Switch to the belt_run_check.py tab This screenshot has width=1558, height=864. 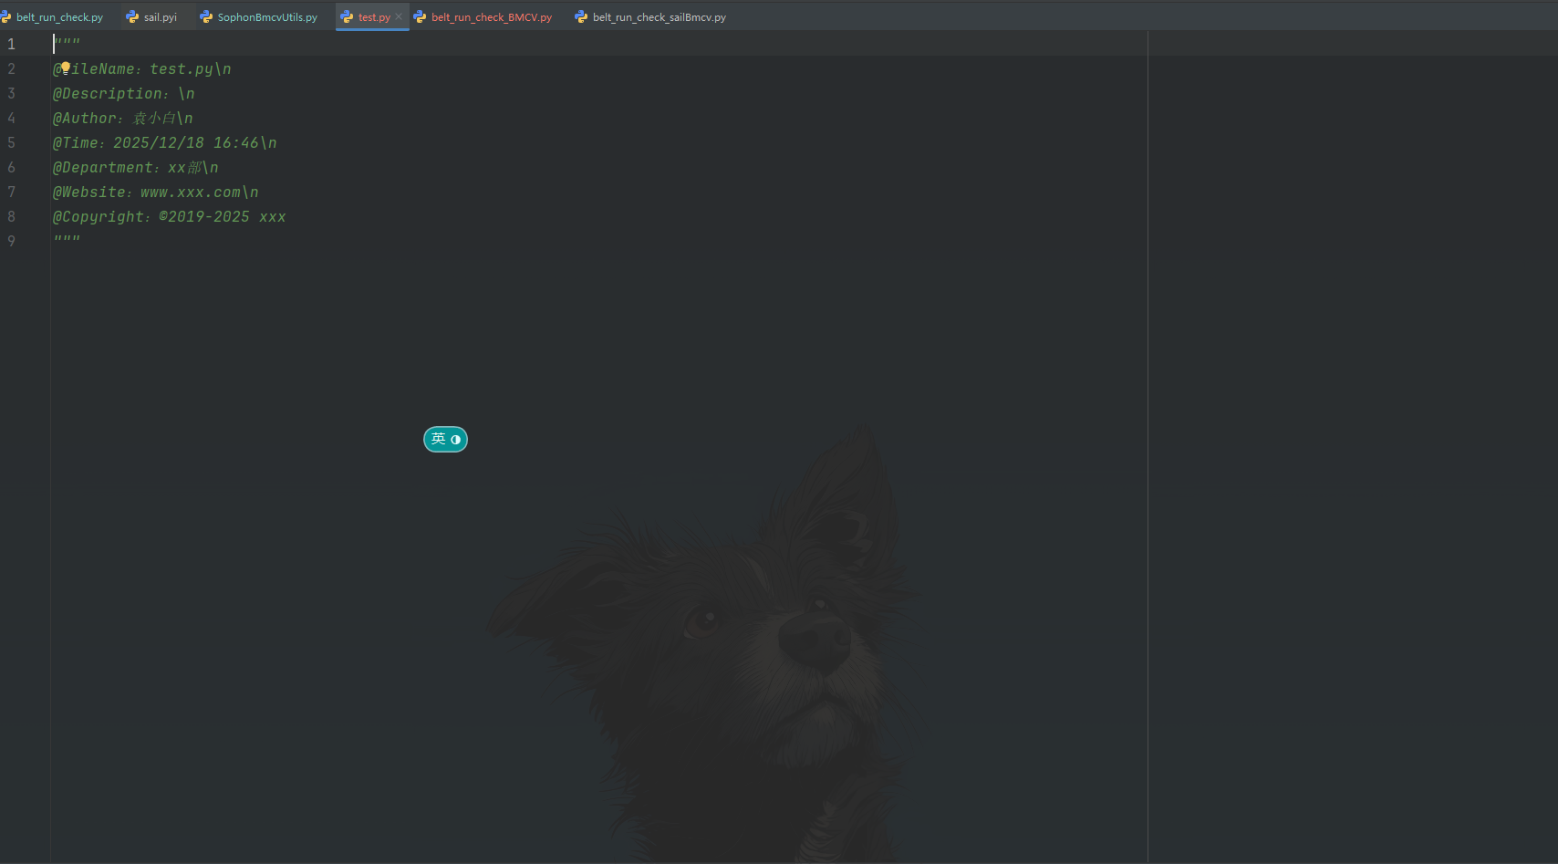54,17
